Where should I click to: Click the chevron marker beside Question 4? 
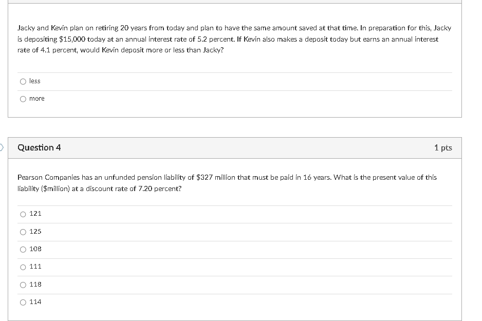[x=2, y=146]
